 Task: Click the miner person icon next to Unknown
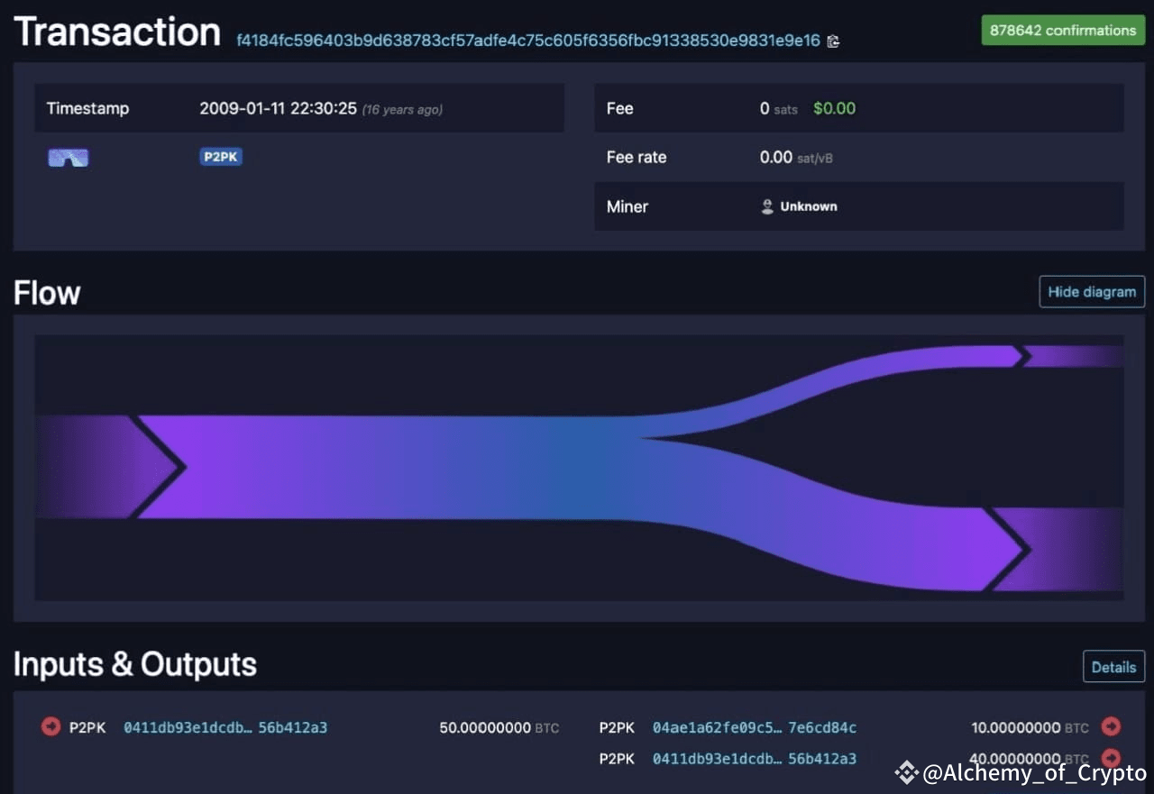[766, 206]
